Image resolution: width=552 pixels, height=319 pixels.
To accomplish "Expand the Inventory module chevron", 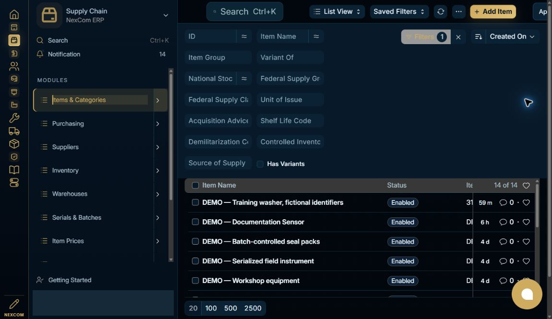I will point(158,171).
